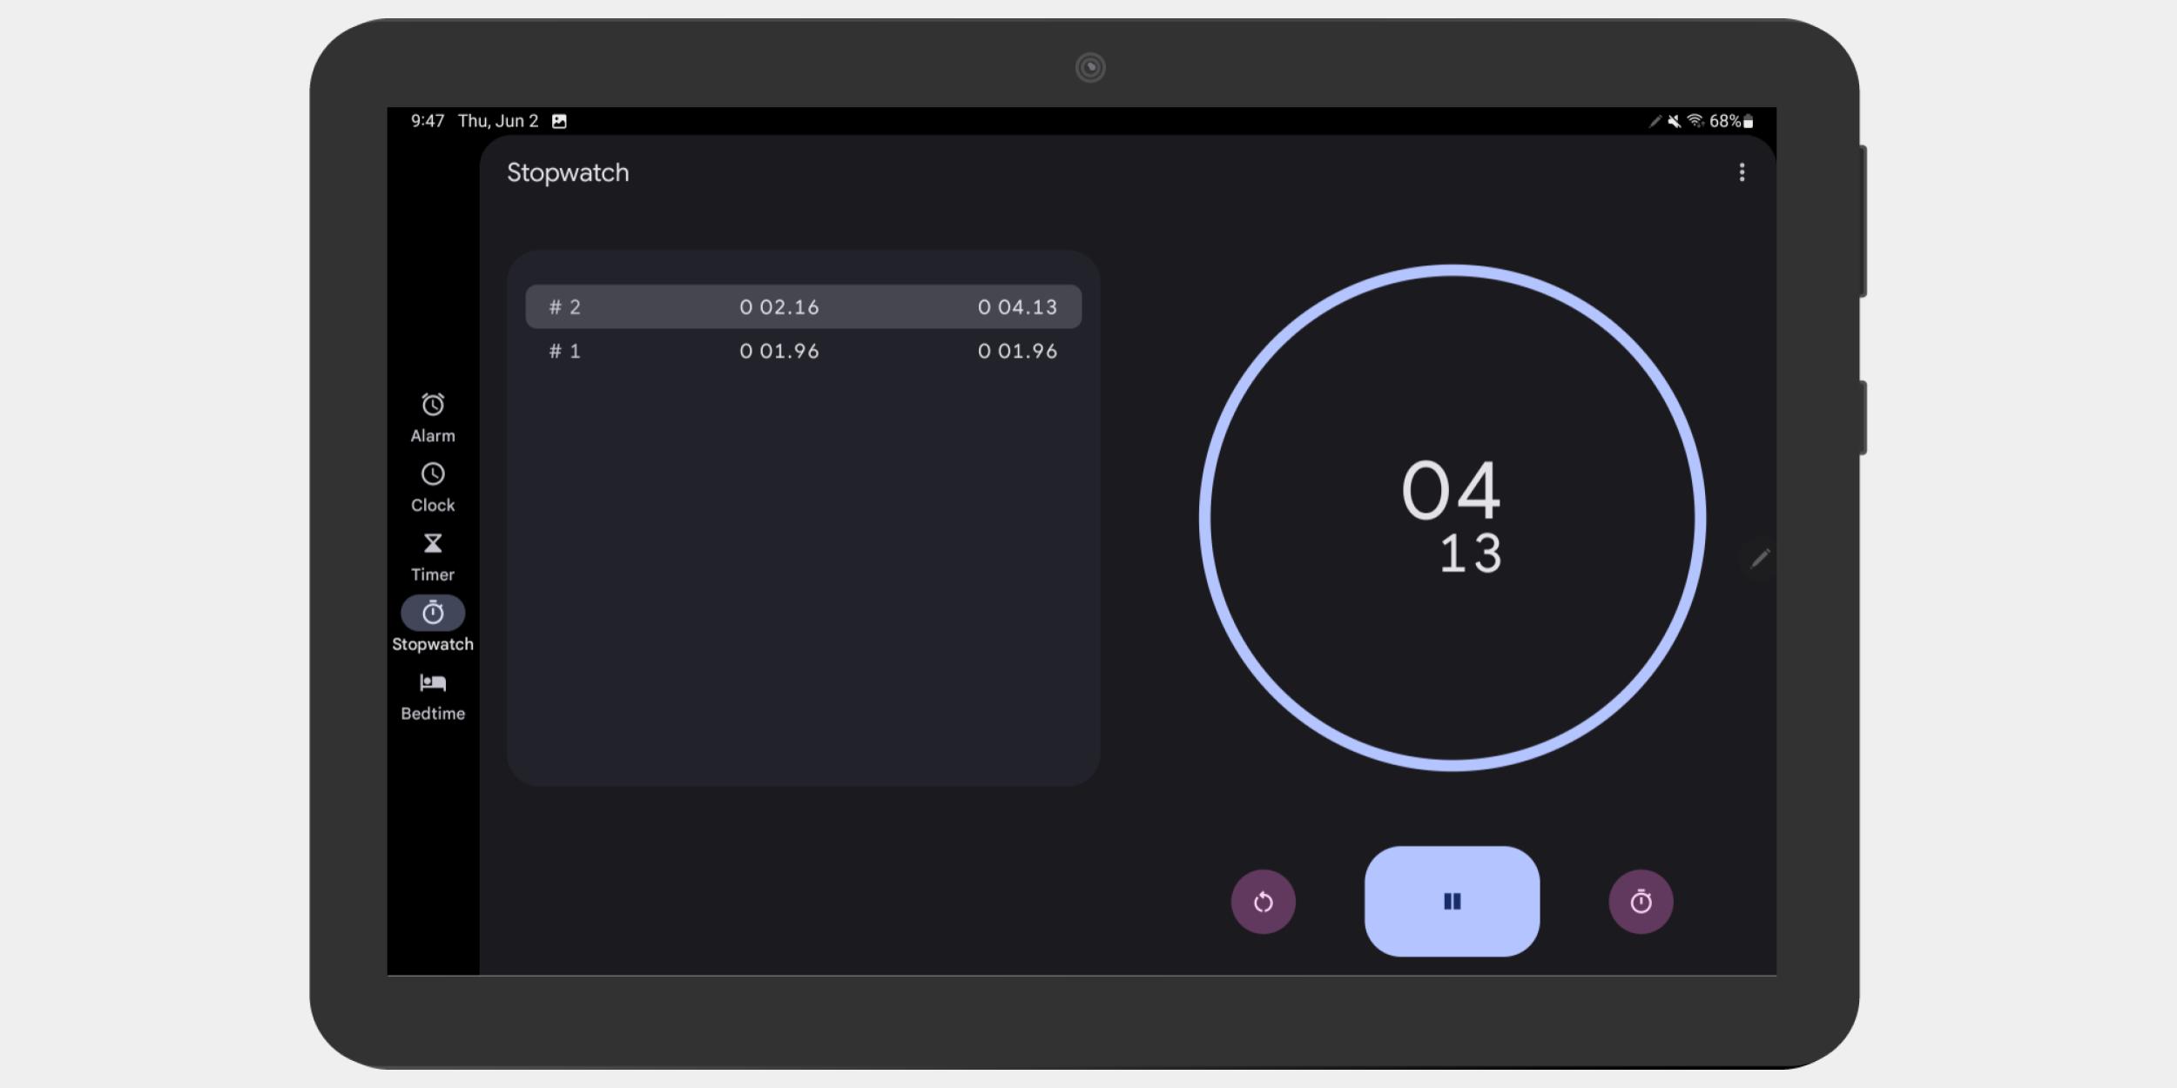The image size is (2177, 1088).
Task: Open the three-dot overflow menu
Action: click(x=1743, y=172)
